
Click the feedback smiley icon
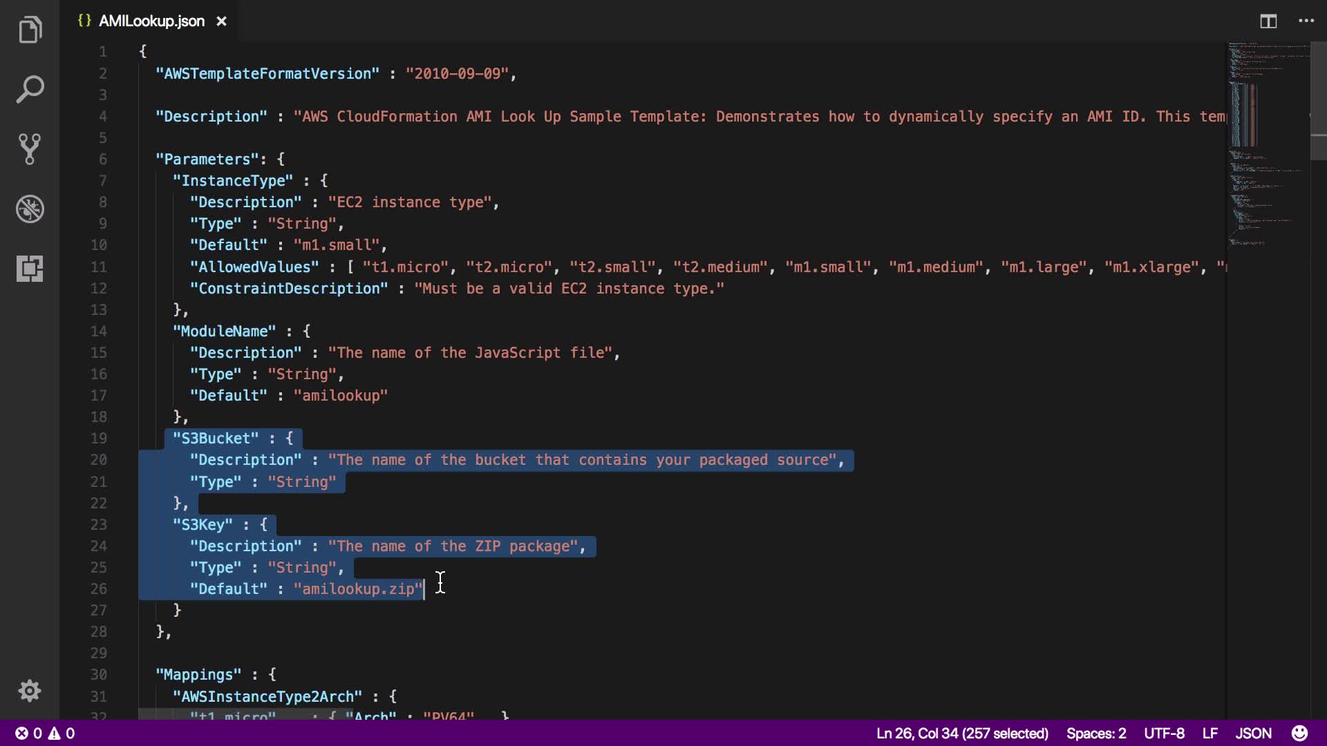[1299, 733]
